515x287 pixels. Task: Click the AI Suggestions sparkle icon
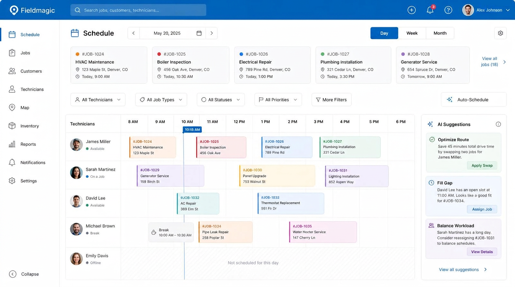pos(430,124)
